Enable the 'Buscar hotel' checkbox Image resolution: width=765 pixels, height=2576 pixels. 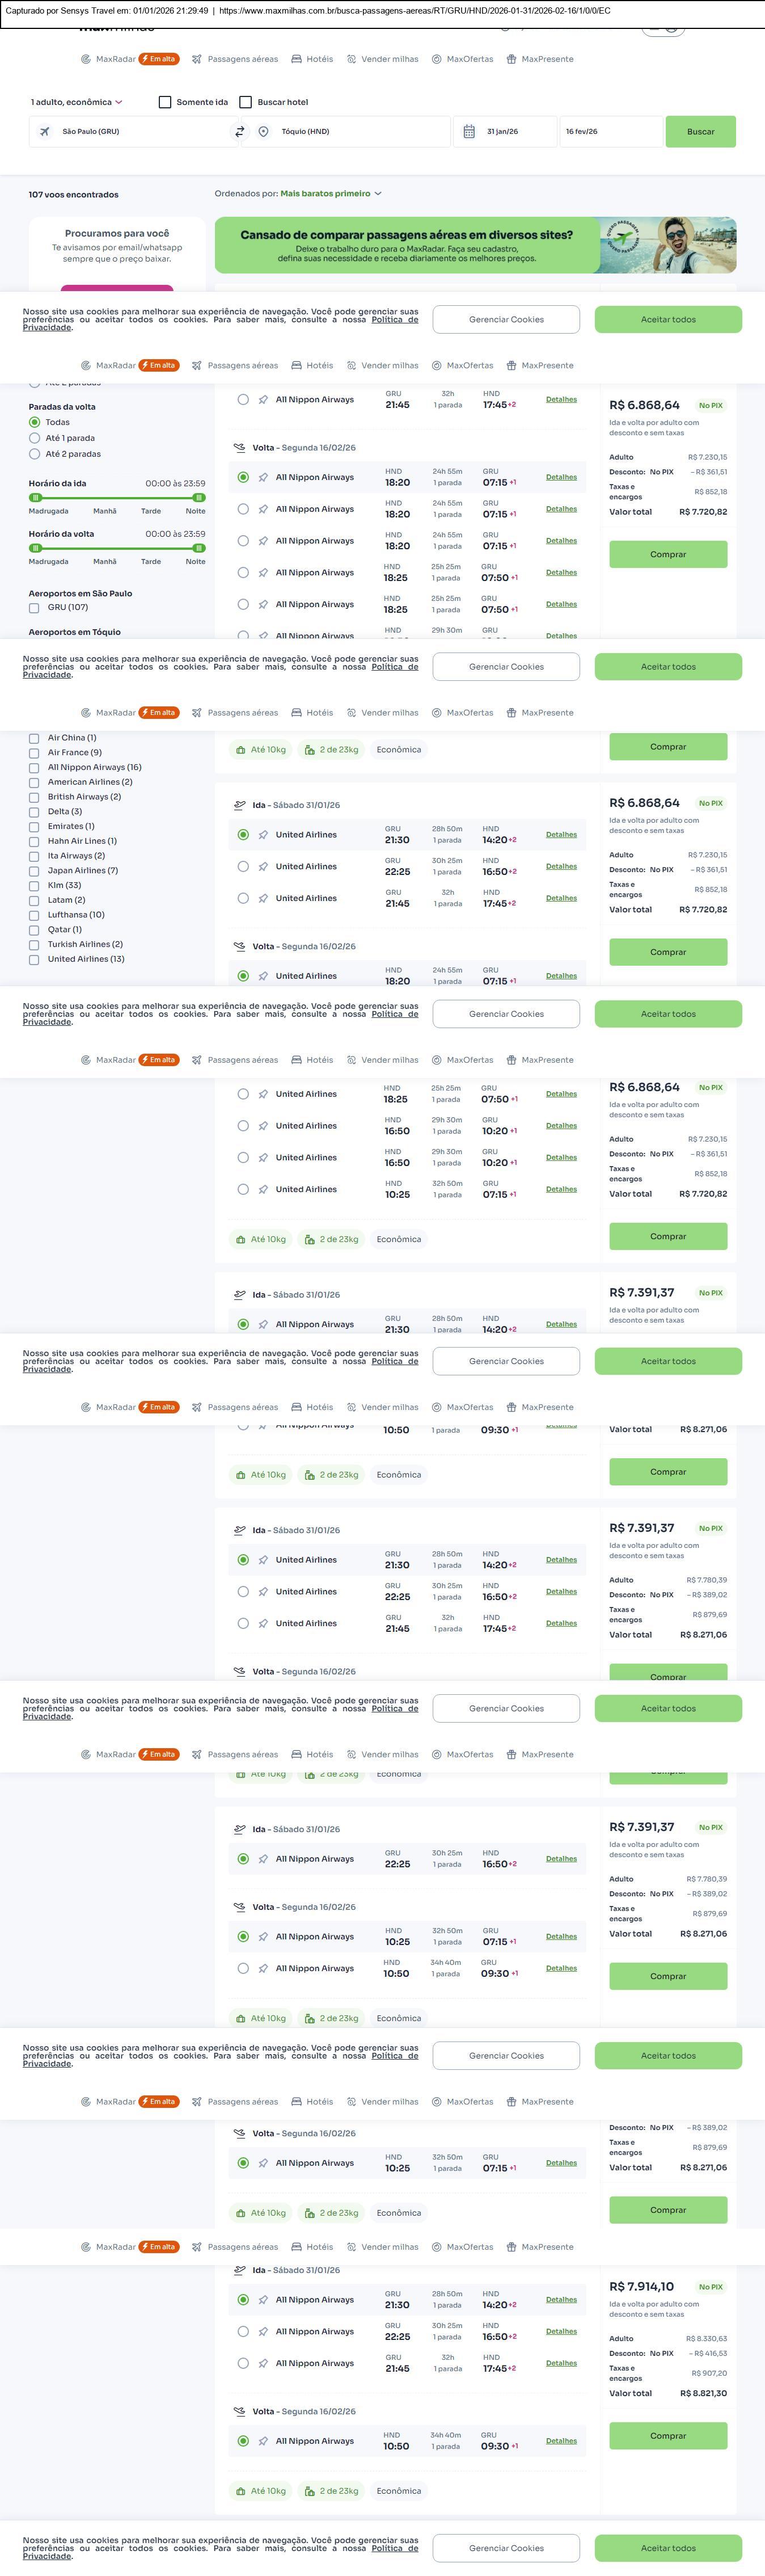246,102
